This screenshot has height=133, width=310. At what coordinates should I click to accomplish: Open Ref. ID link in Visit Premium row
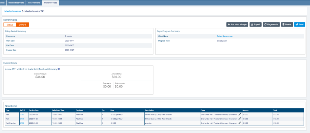tap(22, 123)
